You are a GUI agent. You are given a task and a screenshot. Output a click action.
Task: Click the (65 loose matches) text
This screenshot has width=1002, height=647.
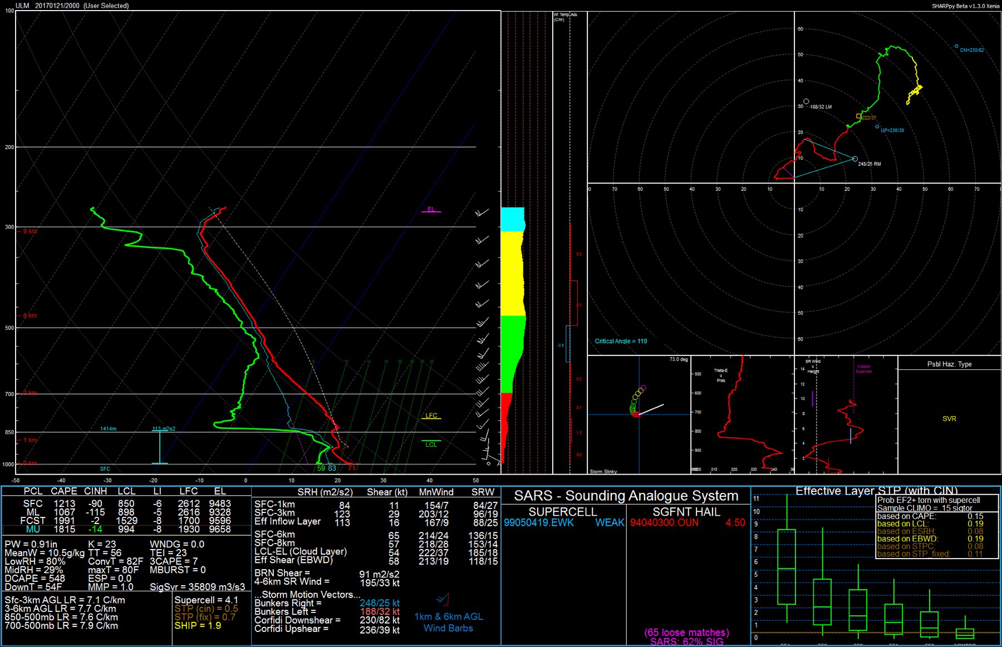686,633
